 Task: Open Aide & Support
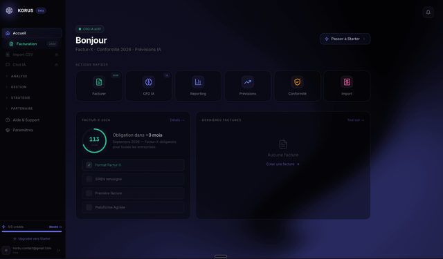[x=32, y=119]
